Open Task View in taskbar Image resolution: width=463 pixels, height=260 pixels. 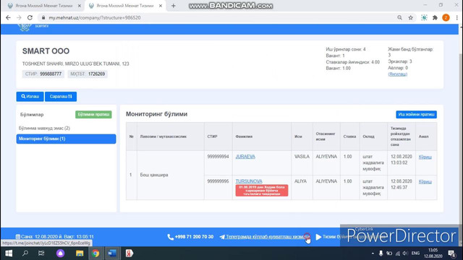[x=41, y=253]
